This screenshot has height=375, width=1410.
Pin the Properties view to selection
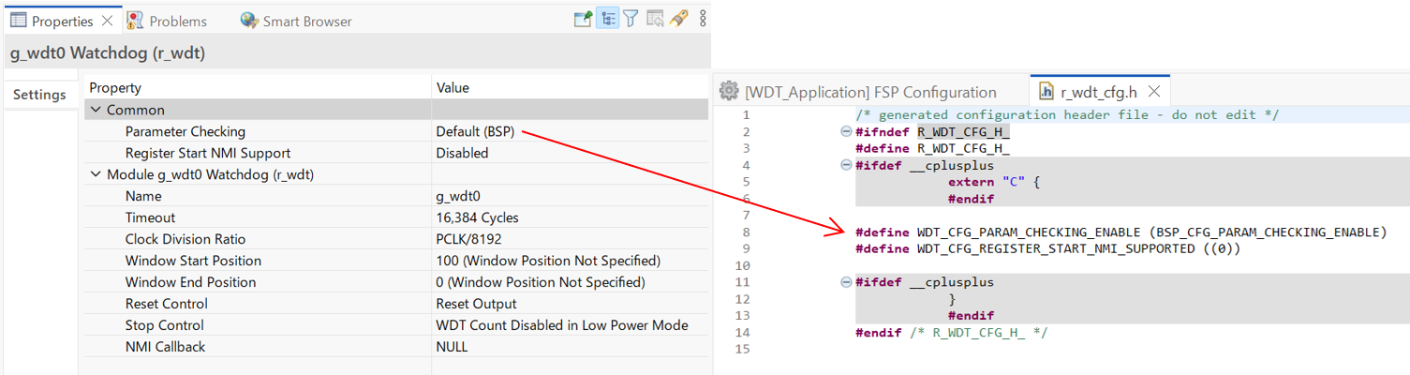[x=583, y=19]
